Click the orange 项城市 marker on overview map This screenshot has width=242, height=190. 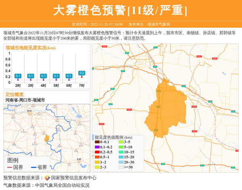click(x=47, y=138)
